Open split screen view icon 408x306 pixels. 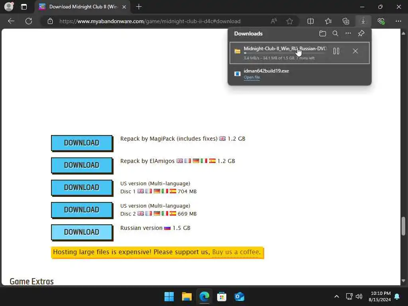310,21
